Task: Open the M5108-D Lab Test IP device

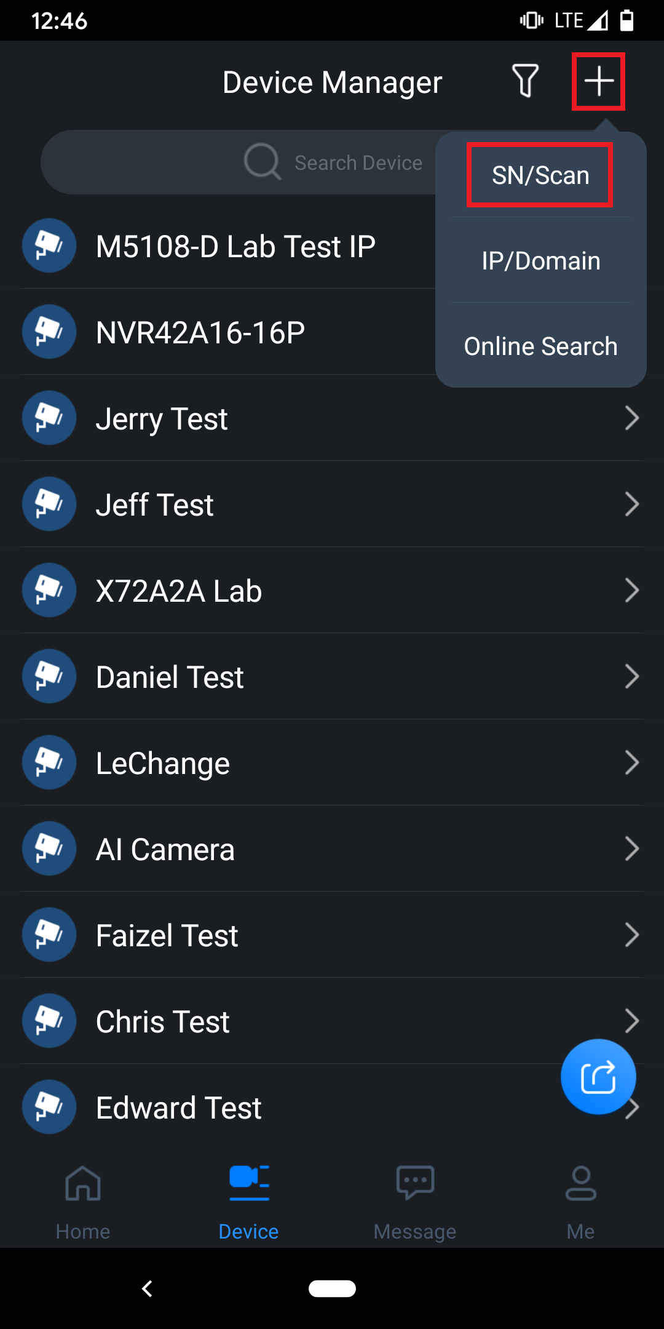Action: pyautogui.click(x=235, y=246)
